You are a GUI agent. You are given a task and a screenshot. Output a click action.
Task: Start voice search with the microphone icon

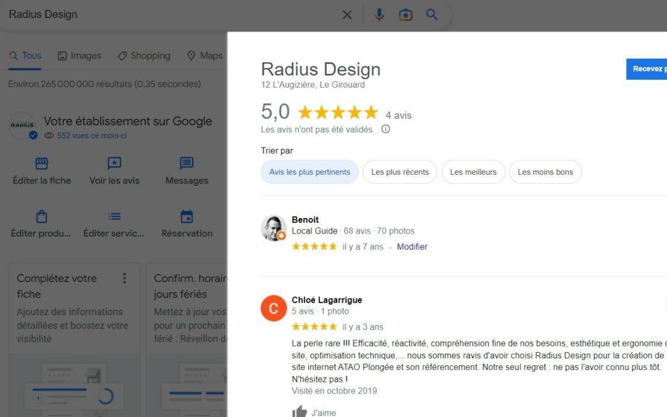[379, 15]
